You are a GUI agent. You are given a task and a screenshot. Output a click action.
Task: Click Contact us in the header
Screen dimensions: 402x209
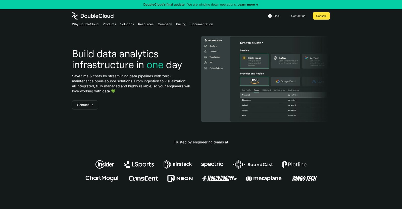click(x=298, y=16)
